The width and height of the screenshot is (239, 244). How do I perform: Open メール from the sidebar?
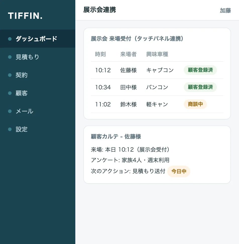tap(38, 111)
